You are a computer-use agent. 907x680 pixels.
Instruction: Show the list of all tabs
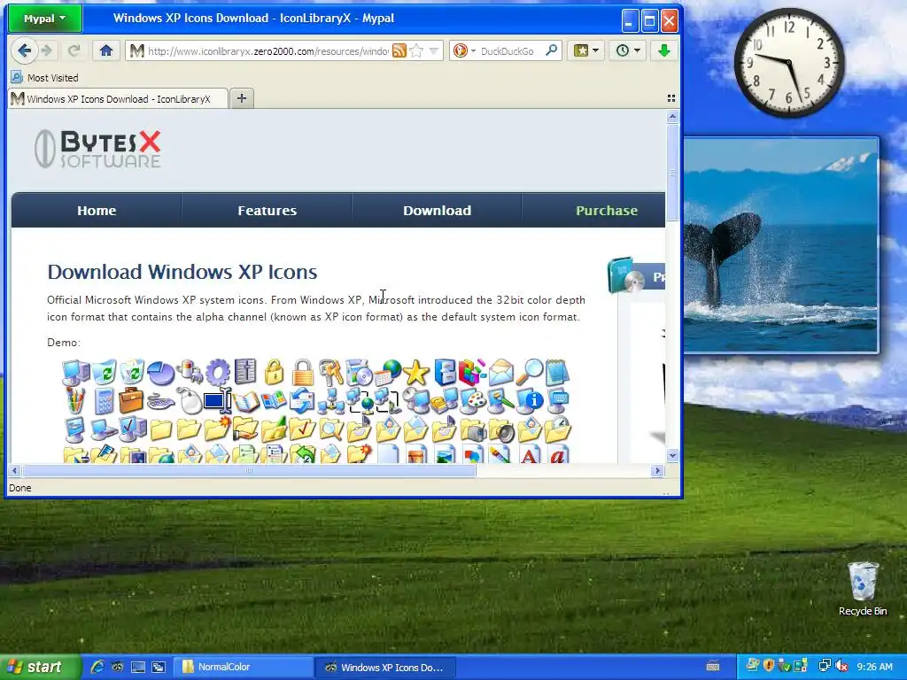671,98
